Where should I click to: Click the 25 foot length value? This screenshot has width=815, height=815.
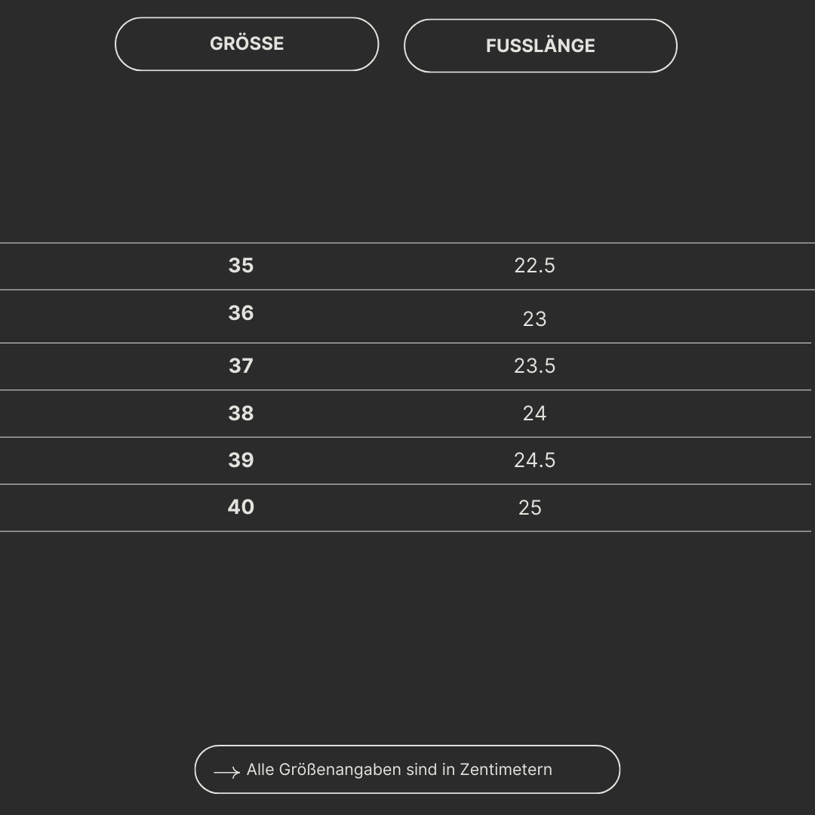pyautogui.click(x=530, y=508)
